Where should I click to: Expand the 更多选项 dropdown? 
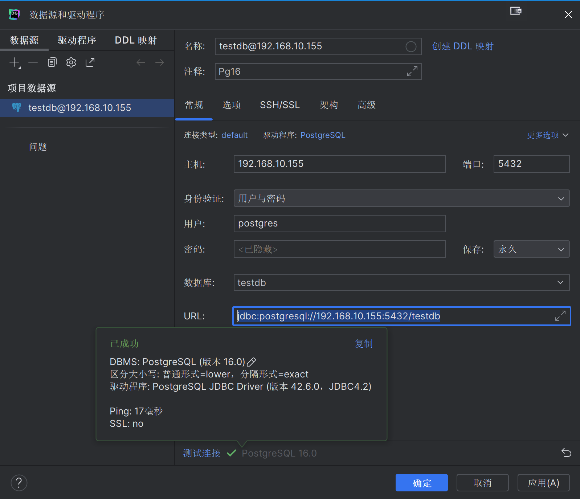coord(548,135)
